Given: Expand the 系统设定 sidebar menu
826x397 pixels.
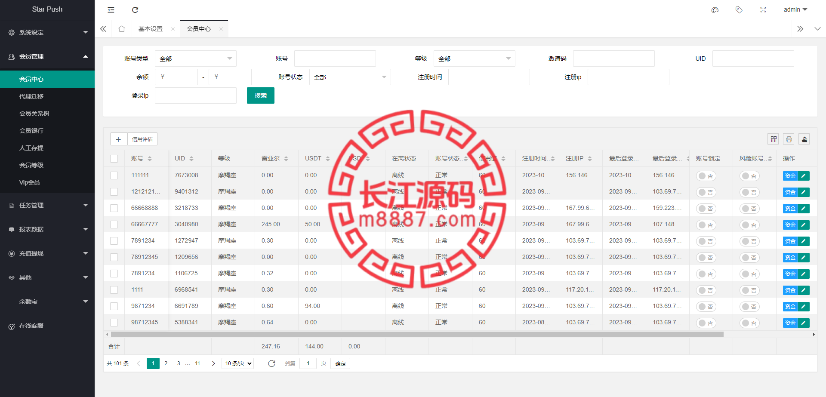Looking at the screenshot, I should tap(47, 32).
